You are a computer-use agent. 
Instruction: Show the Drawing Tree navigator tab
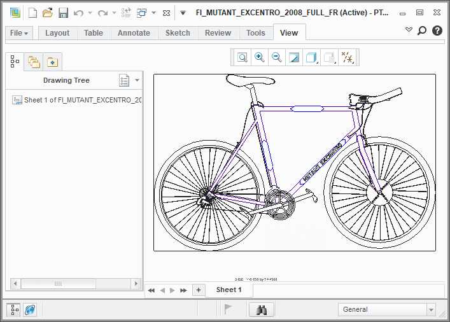[x=15, y=61]
